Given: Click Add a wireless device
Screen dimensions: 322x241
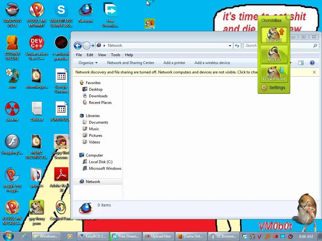Looking at the screenshot, I should tap(212, 63).
